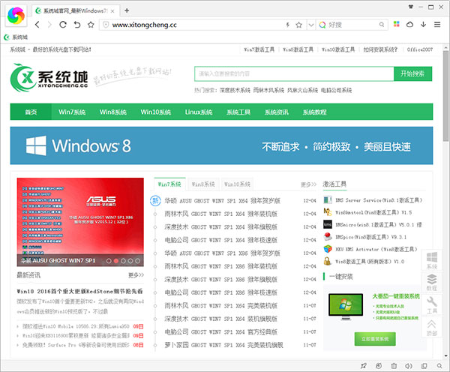
Task: Select Win8系统 in the navigation bar
Action: [x=113, y=112]
